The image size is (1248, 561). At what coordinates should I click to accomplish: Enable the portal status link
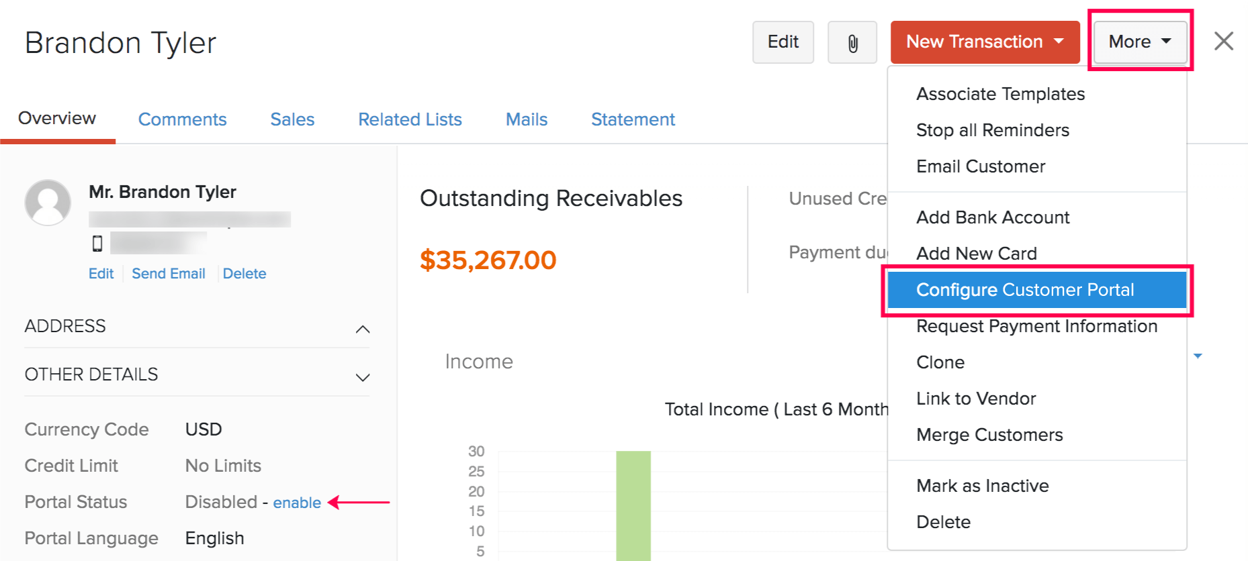point(297,503)
